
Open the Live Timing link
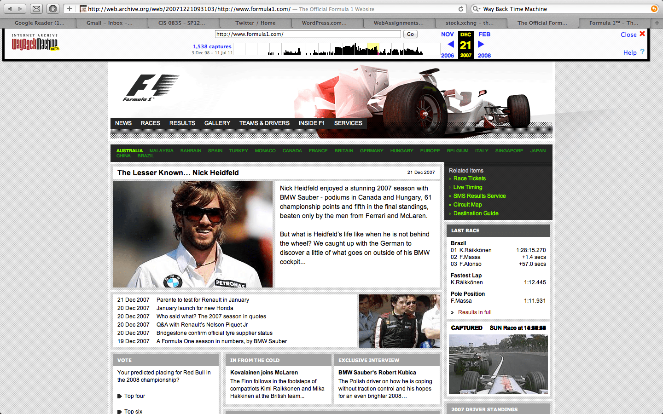coord(468,187)
